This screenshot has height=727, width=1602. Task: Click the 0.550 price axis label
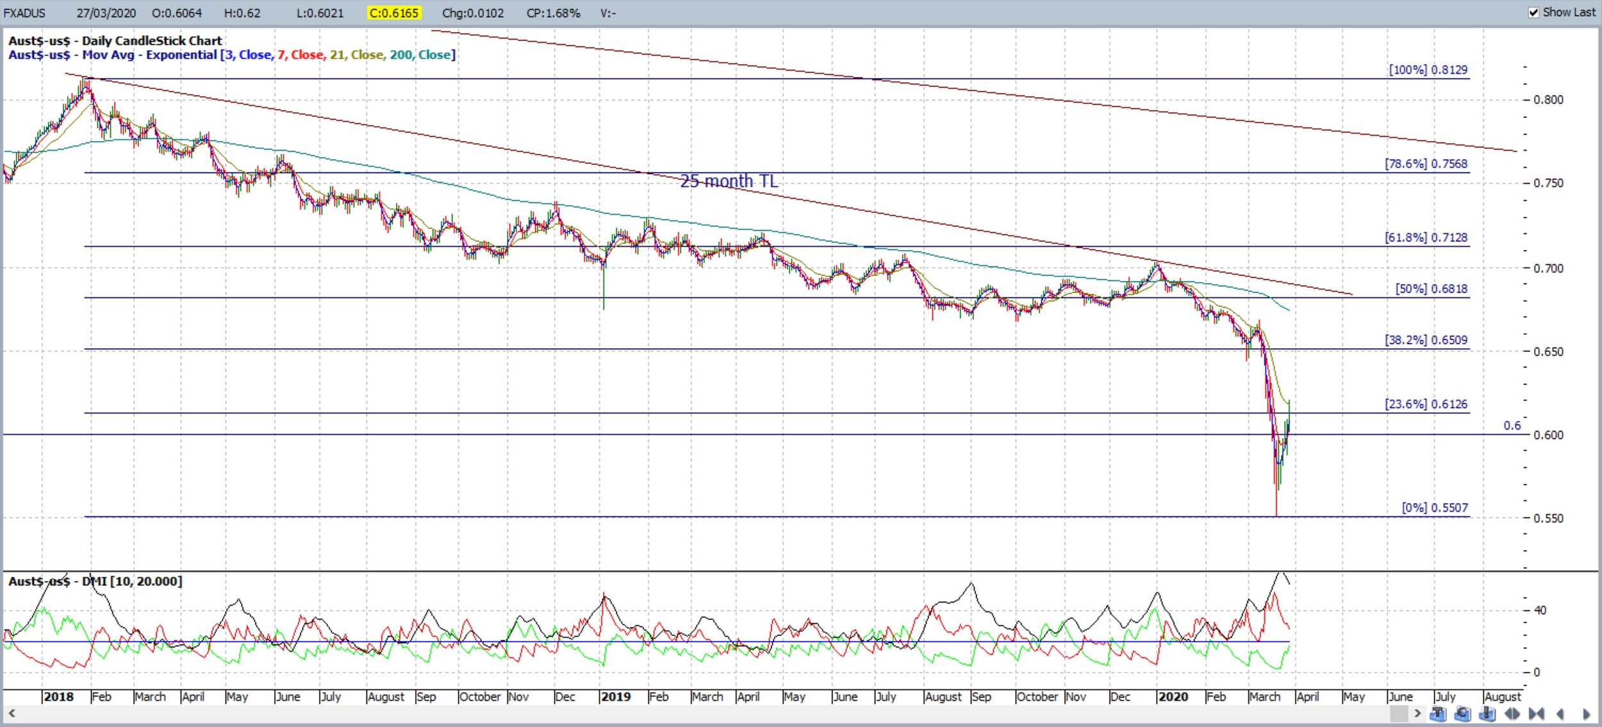1548,518
